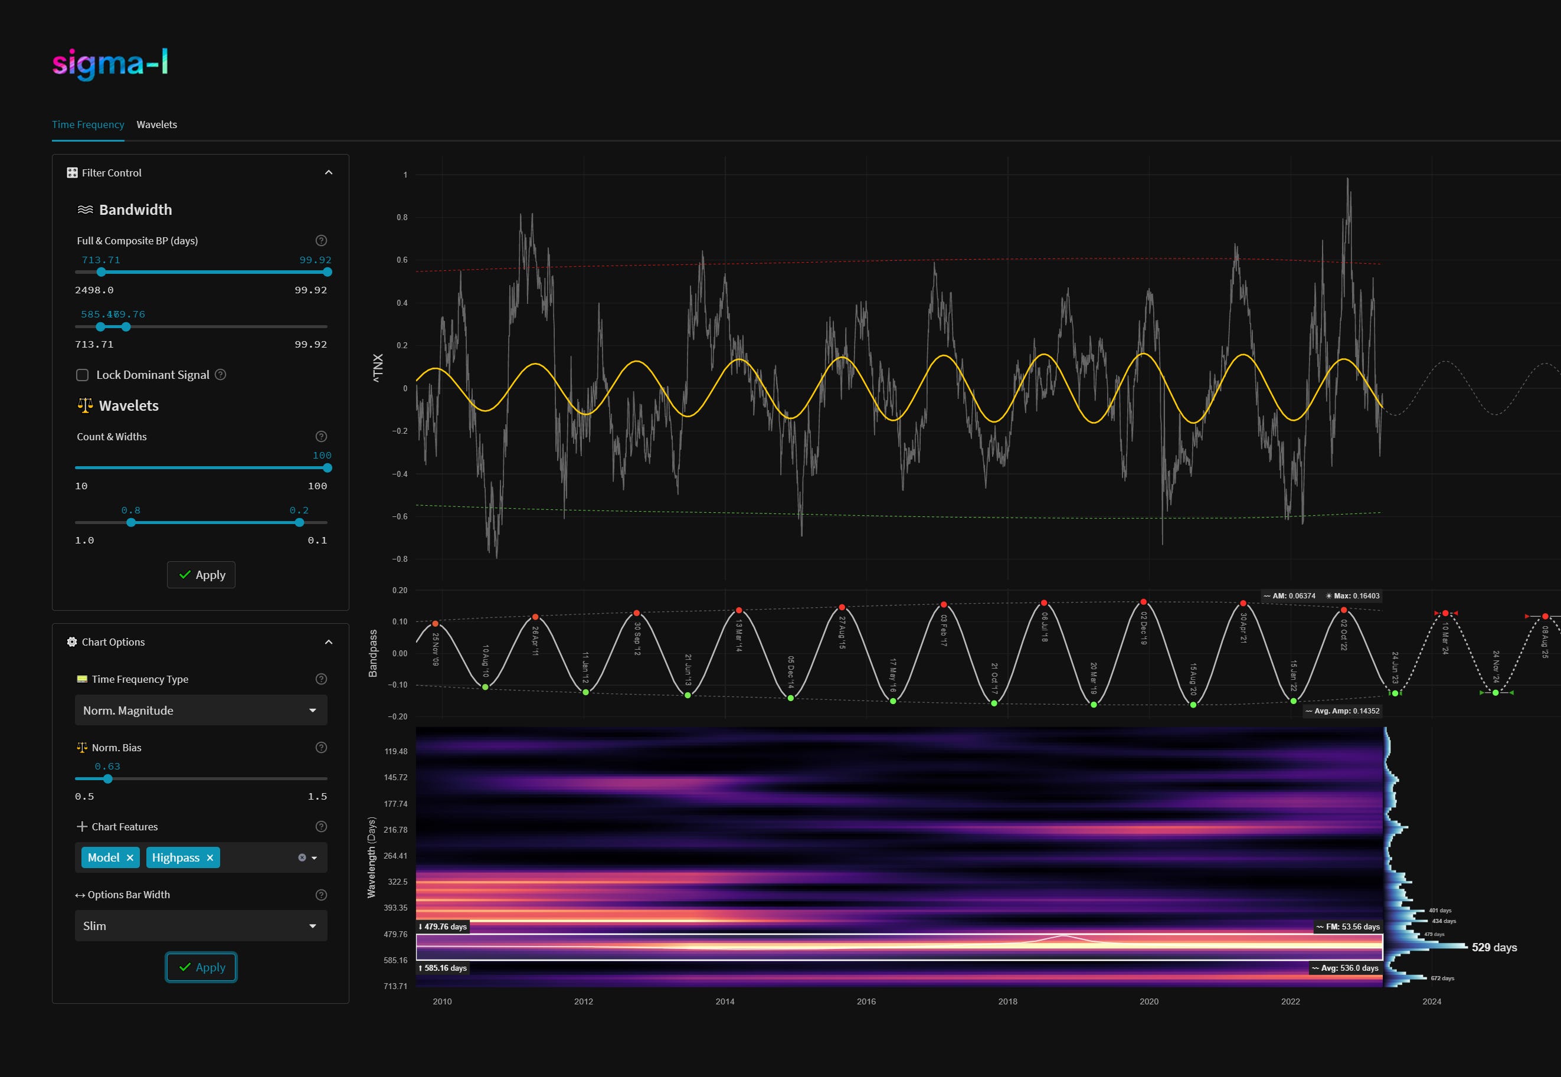Open the Norm. Magnitude type dropdown

coord(201,711)
